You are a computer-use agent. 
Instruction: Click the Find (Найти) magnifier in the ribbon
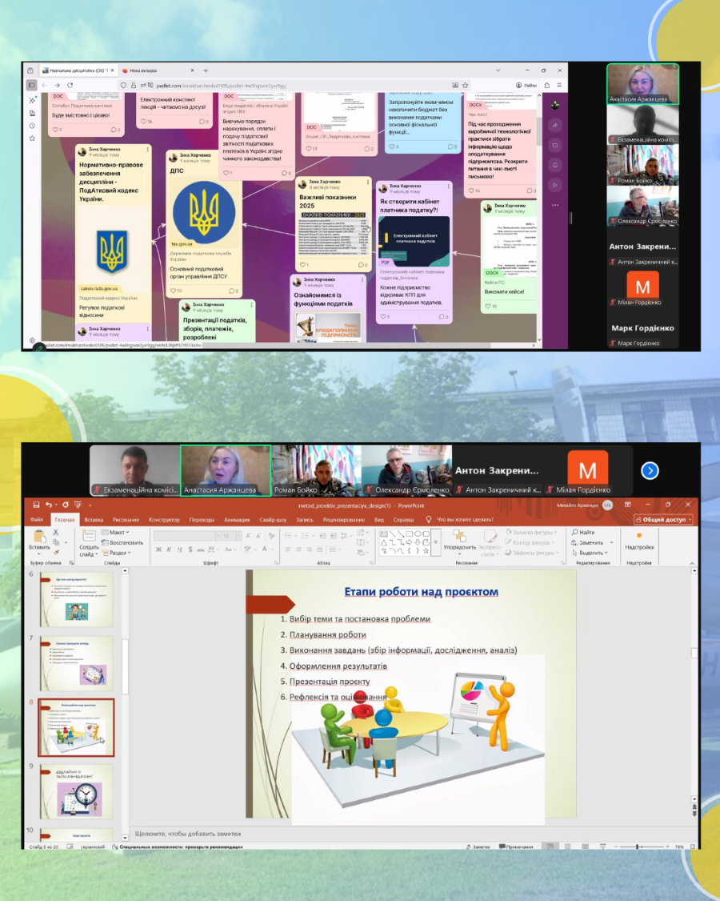pyautogui.click(x=574, y=532)
